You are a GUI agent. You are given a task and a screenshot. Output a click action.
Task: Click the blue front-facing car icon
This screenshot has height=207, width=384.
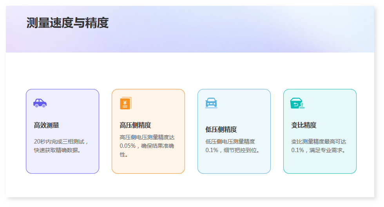211,103
